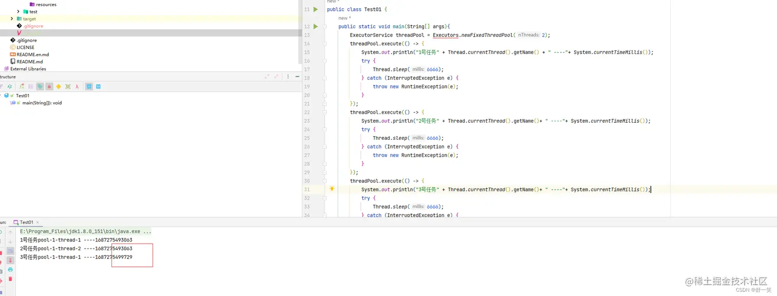Close the Test01 run tab
The height and width of the screenshot is (296, 777).
[x=38, y=223]
